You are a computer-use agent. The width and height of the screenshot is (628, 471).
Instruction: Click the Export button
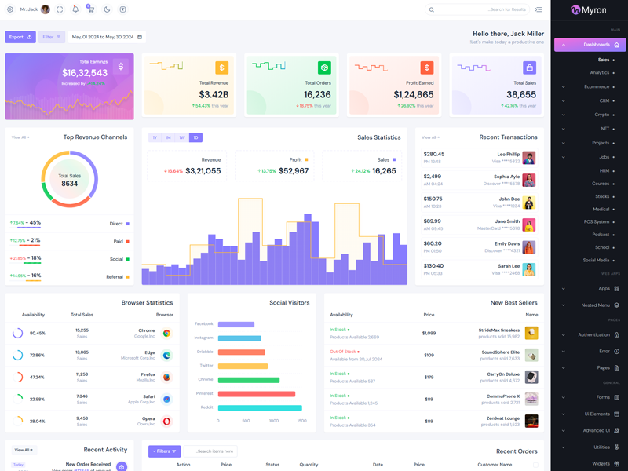tap(20, 37)
